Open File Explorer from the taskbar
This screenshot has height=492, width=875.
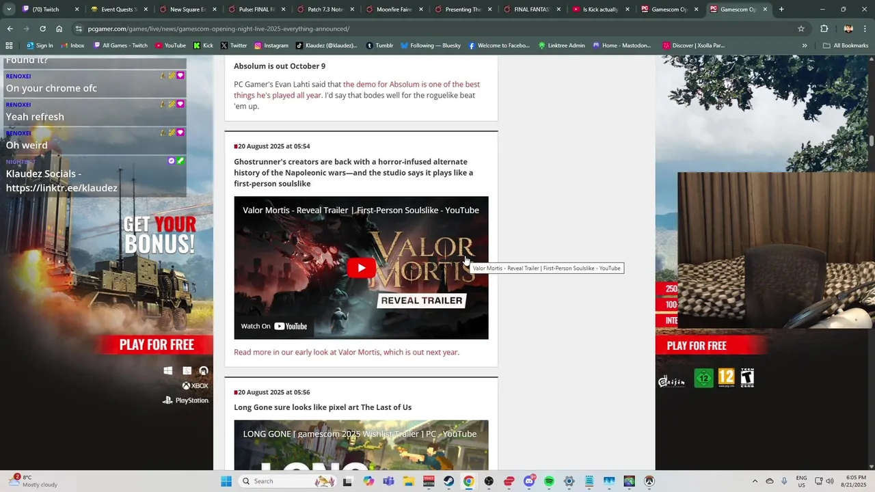[409, 481]
